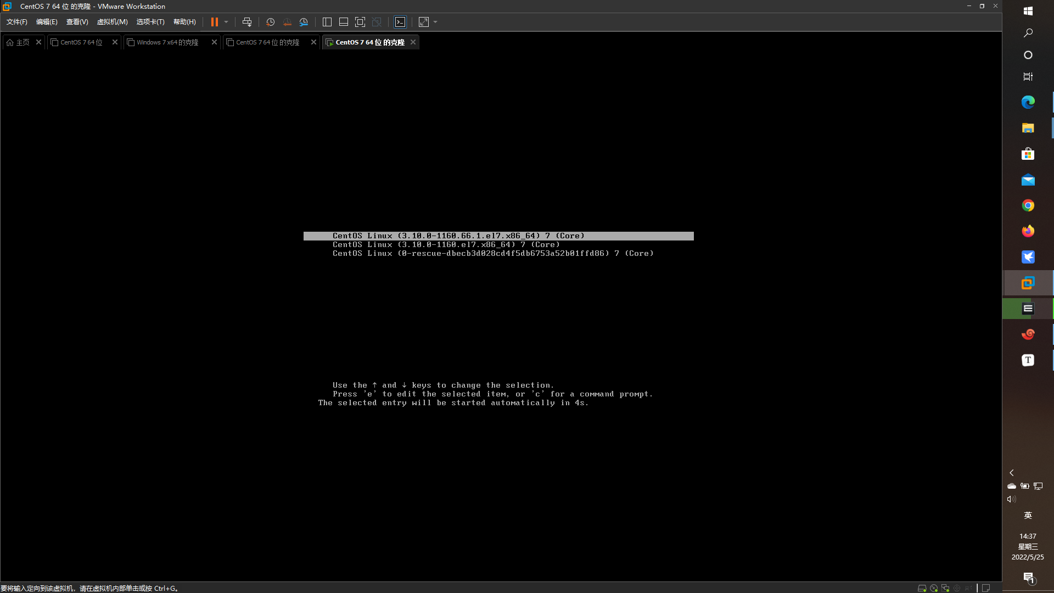Click the CD/DVD drive status icon
Image resolution: width=1054 pixels, height=593 pixels.
pyautogui.click(x=933, y=588)
